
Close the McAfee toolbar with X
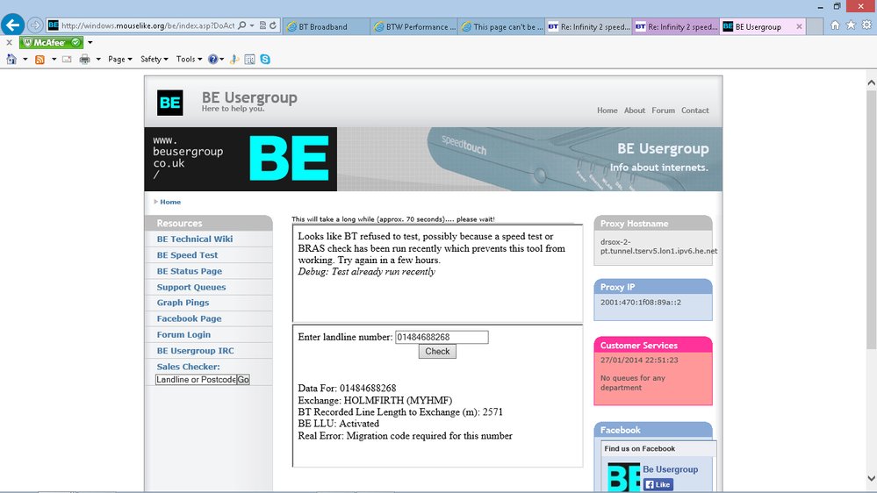pos(9,42)
